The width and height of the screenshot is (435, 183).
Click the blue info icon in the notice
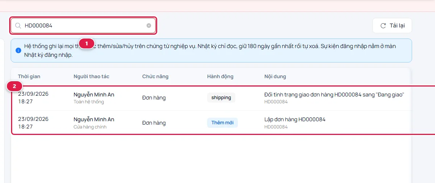click(18, 50)
